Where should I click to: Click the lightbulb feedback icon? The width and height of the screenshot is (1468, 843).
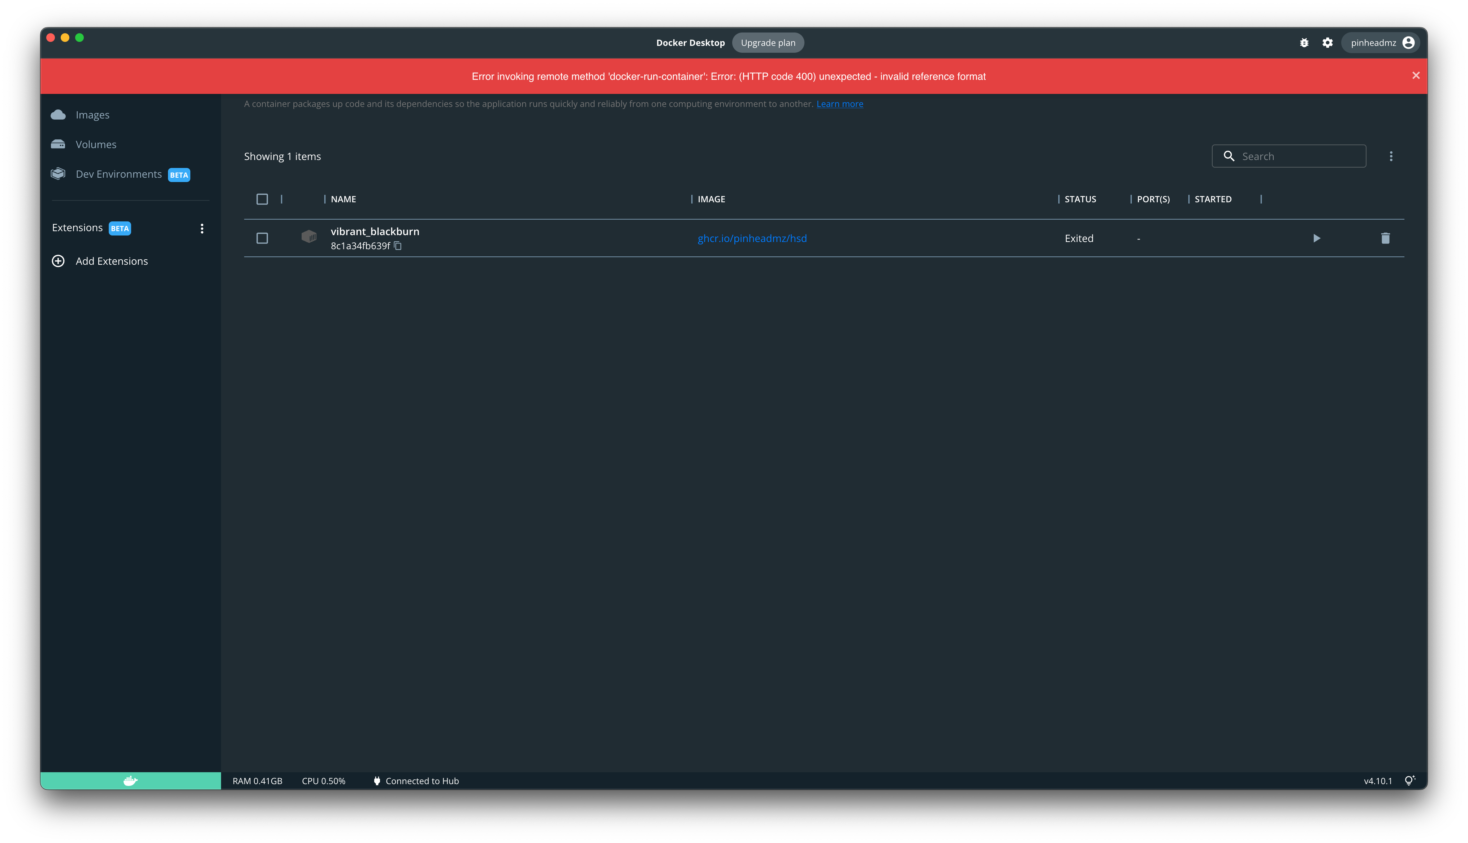point(1409,781)
